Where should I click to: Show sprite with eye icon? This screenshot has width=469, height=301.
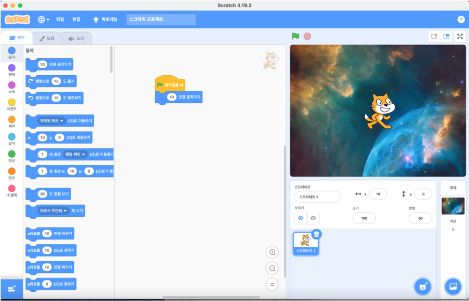(x=301, y=218)
